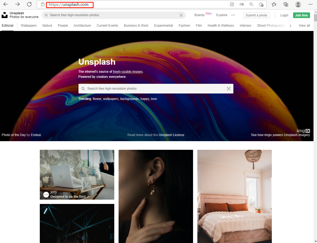Open the browser Settings and more ellipsis menu
Screen dimensions: 317x243
(x=311, y=4)
